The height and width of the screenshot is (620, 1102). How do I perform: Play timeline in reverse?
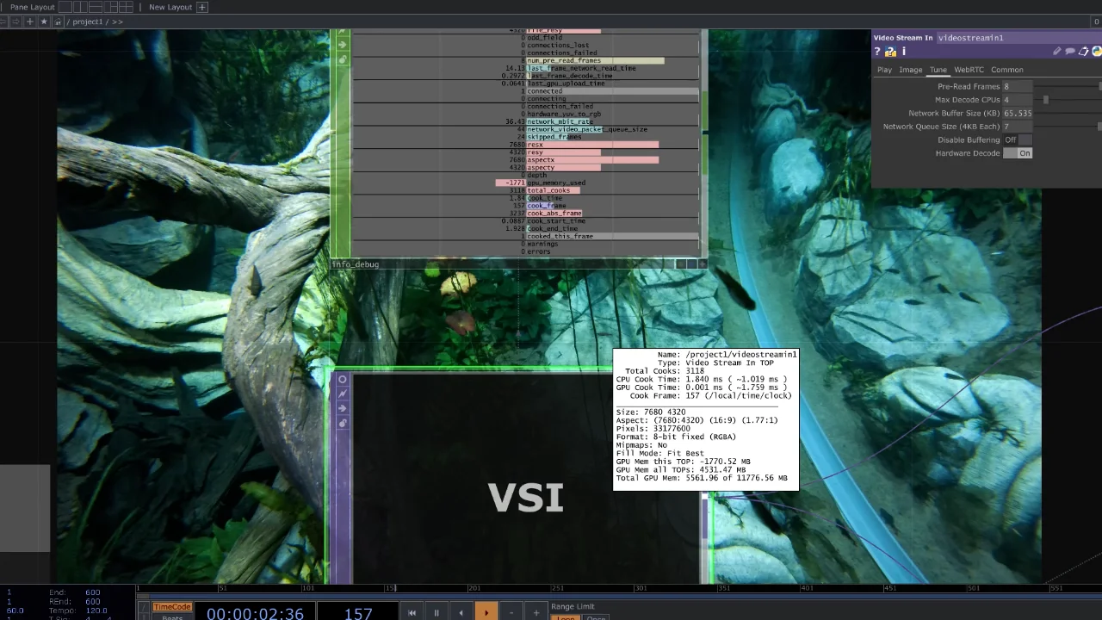[x=461, y=612]
